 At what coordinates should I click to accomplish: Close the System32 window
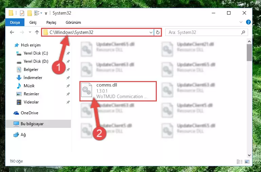(244, 13)
